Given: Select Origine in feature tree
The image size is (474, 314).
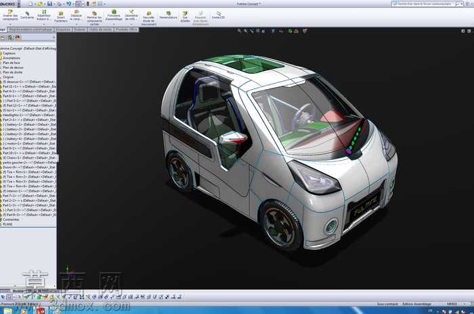Looking at the screenshot, I should click(x=8, y=77).
